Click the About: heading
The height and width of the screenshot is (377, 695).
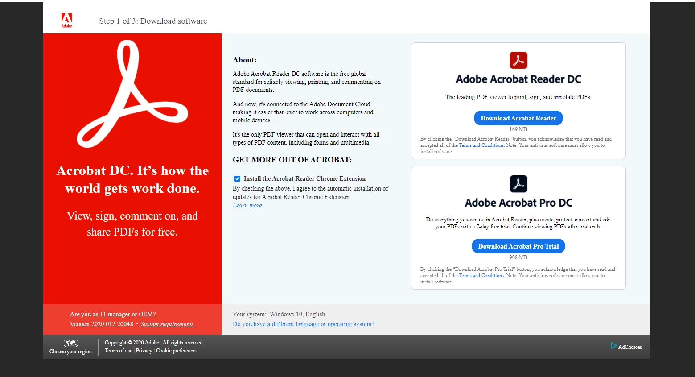click(x=245, y=60)
